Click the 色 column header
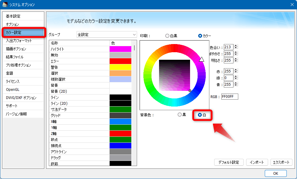297x179 pixels. pyautogui.click(x=120, y=43)
